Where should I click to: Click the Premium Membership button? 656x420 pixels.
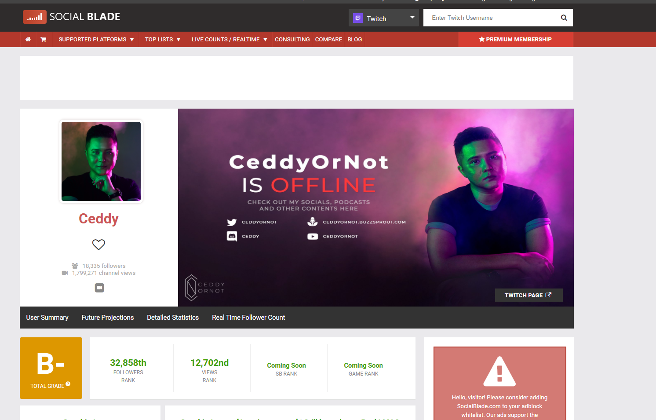pos(515,40)
